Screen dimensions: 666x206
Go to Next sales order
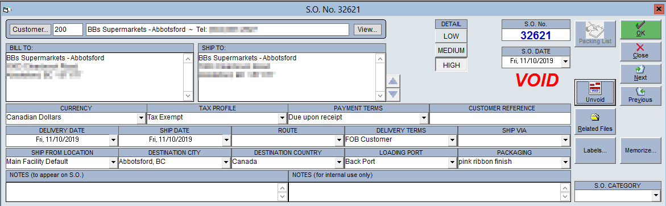(x=640, y=74)
